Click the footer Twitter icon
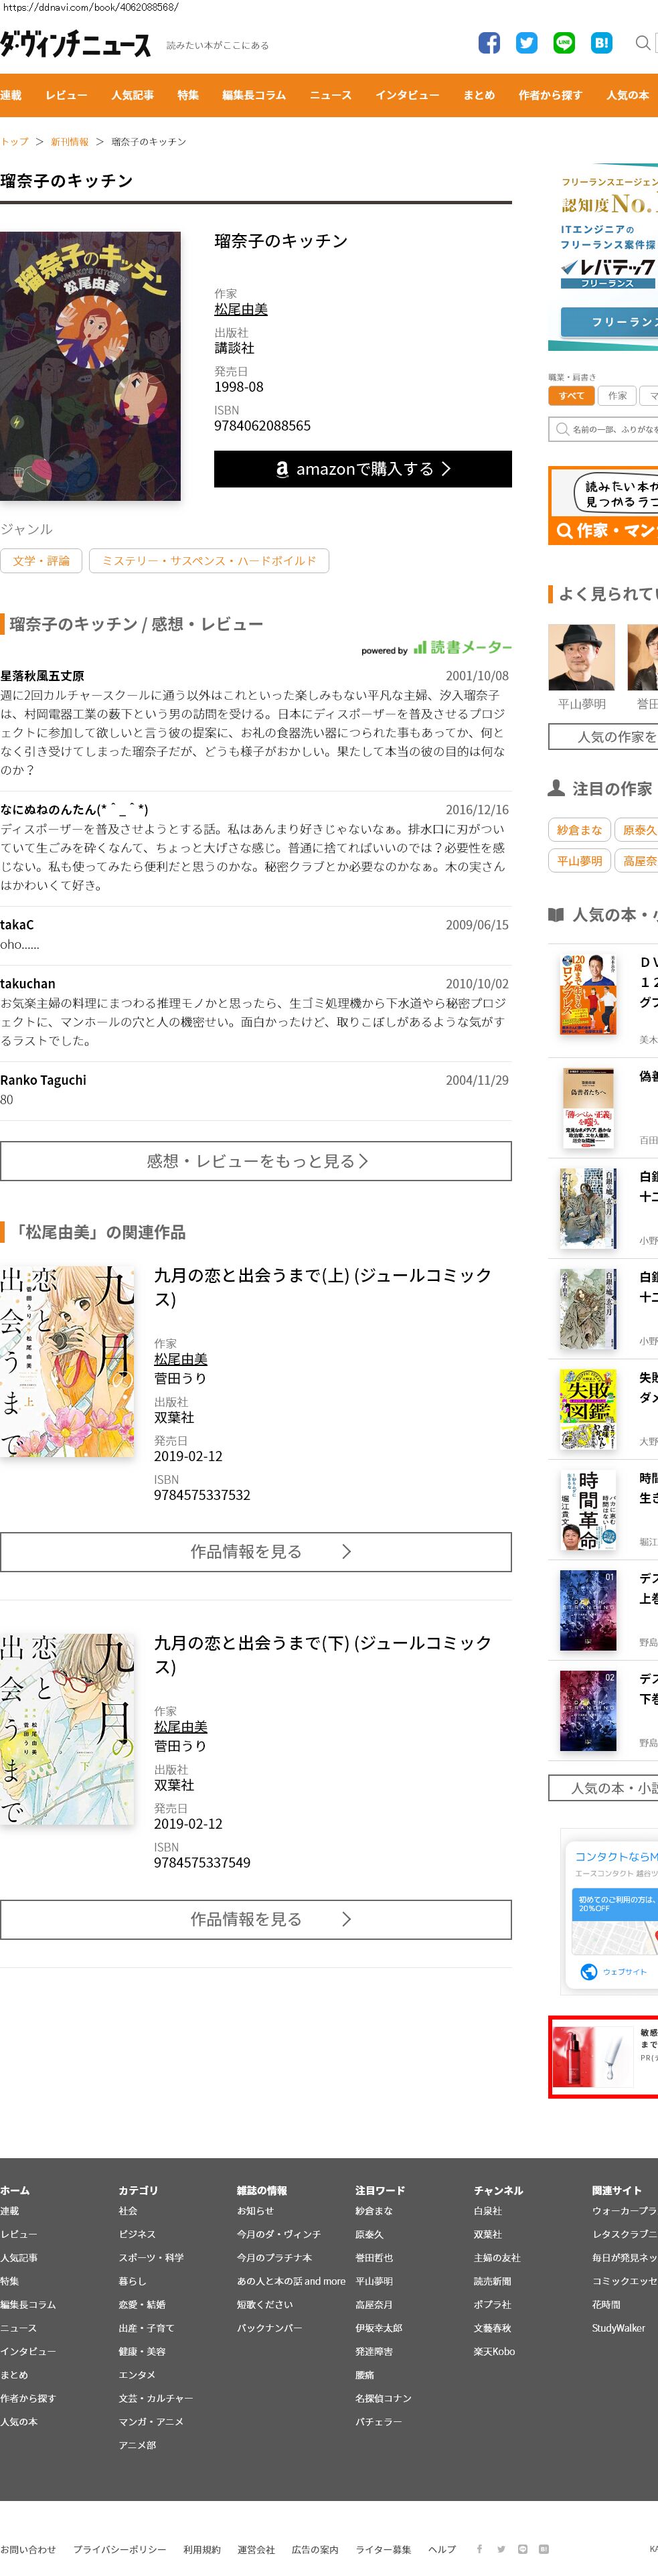This screenshot has height=2576, width=658. [501, 2549]
